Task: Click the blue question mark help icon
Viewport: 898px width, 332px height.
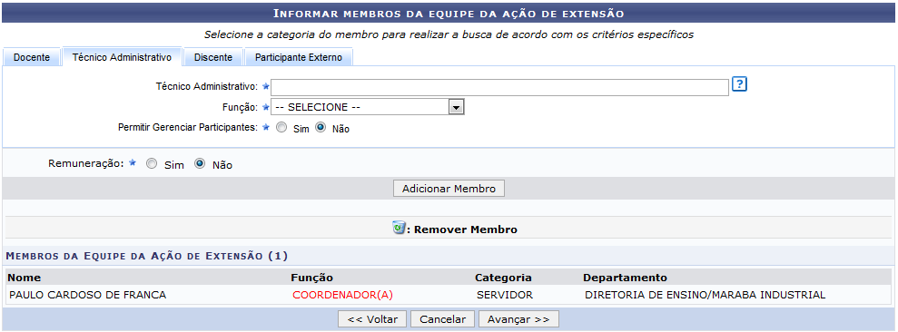Action: click(740, 84)
